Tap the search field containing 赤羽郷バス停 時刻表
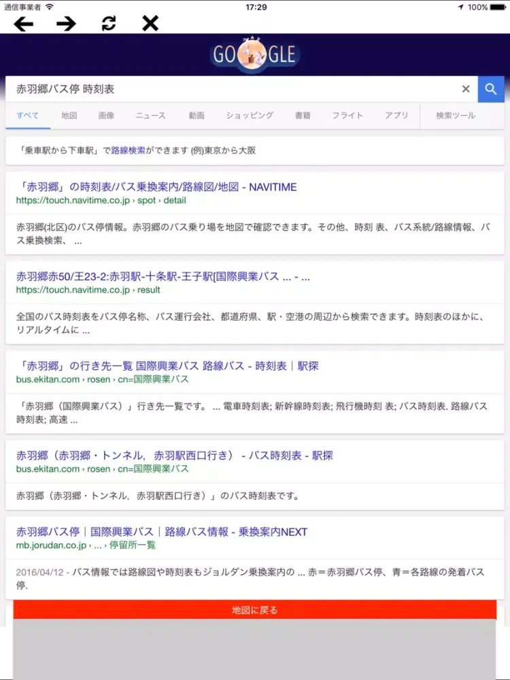This screenshot has height=680, width=510. point(231,89)
